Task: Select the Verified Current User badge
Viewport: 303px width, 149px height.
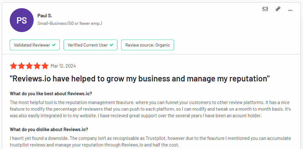Action: 90,45
